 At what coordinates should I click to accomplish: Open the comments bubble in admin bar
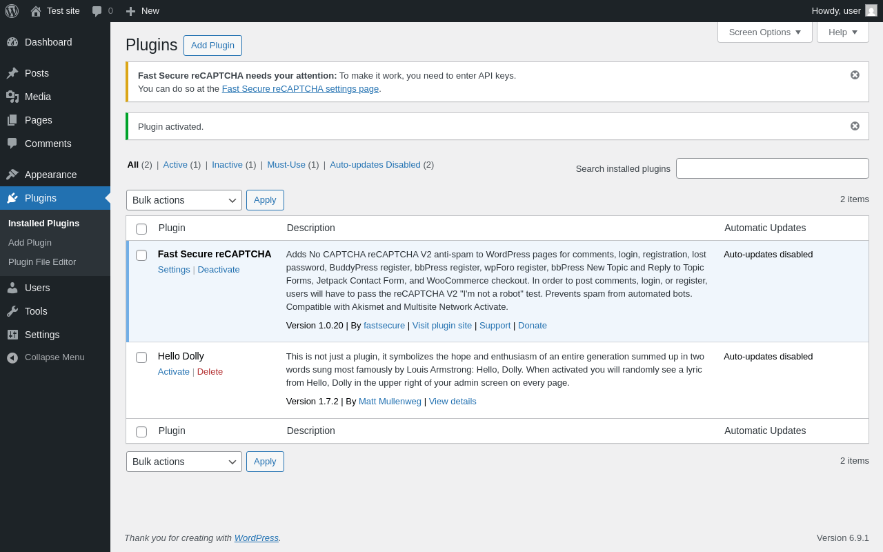point(97,11)
